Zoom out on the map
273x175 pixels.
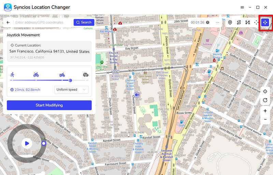(265, 120)
